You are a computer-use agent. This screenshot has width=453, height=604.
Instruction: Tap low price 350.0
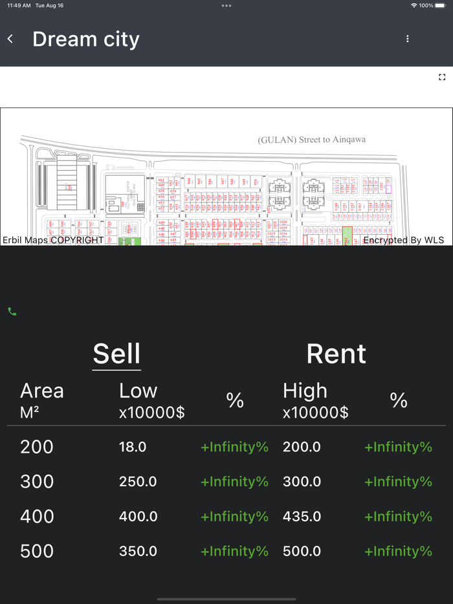[138, 551]
